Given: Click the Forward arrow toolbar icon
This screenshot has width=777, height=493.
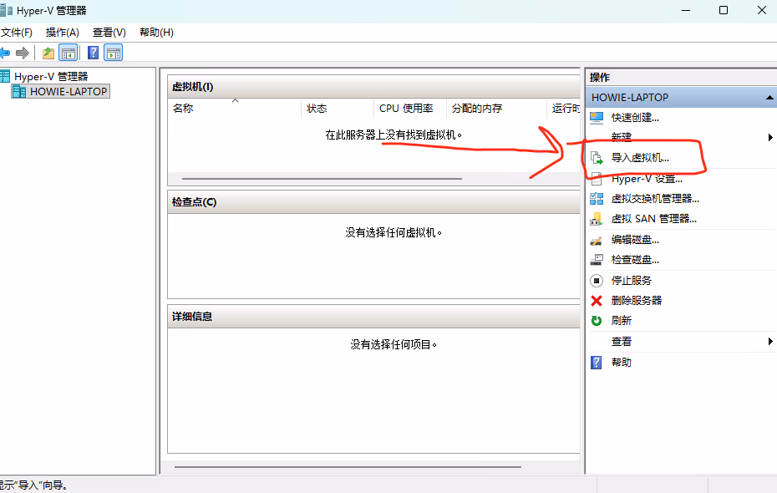Looking at the screenshot, I should 23,53.
